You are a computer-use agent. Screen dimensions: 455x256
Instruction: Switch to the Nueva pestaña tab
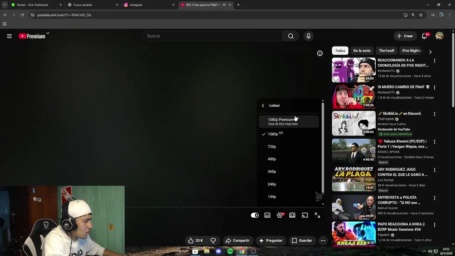click(93, 5)
